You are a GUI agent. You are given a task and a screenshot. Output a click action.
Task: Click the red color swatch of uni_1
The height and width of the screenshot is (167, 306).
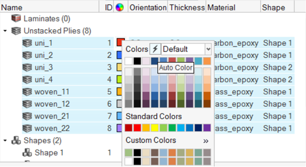120,43
